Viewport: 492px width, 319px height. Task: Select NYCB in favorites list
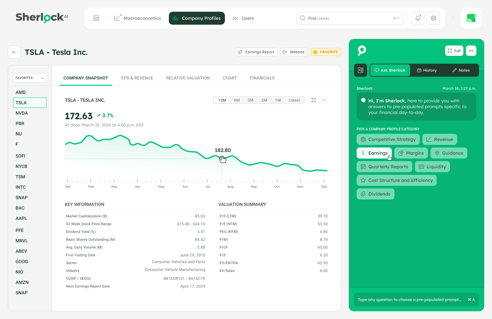pos(21,166)
